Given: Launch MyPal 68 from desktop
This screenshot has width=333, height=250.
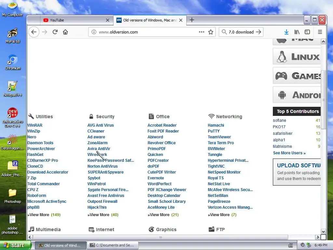Looking at the screenshot, I should [x=13, y=36].
